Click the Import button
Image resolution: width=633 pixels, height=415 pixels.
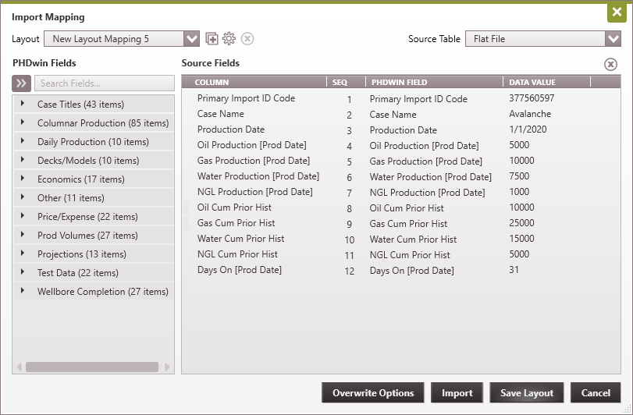pyautogui.click(x=457, y=393)
